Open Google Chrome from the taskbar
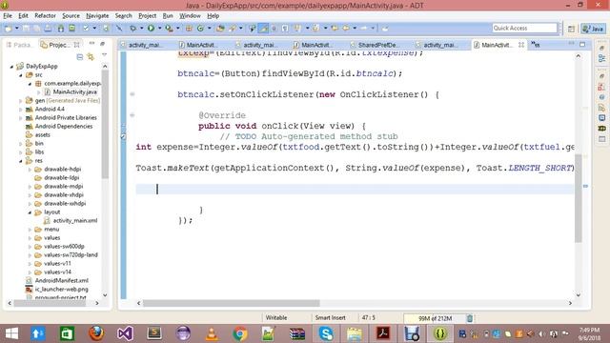Screen dimensions: 610x343 click(x=240, y=333)
